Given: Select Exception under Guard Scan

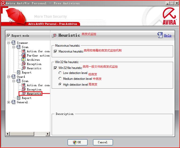Looking at the screenshot, I should click(34, 89).
